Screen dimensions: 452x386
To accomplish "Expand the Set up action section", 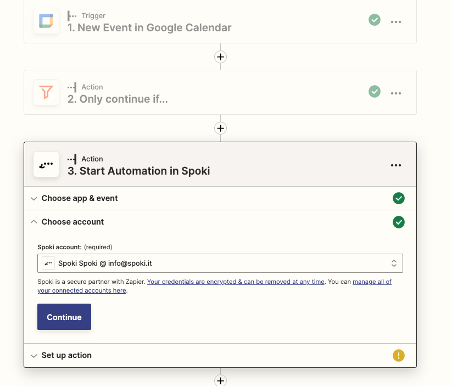I will [x=66, y=355].
